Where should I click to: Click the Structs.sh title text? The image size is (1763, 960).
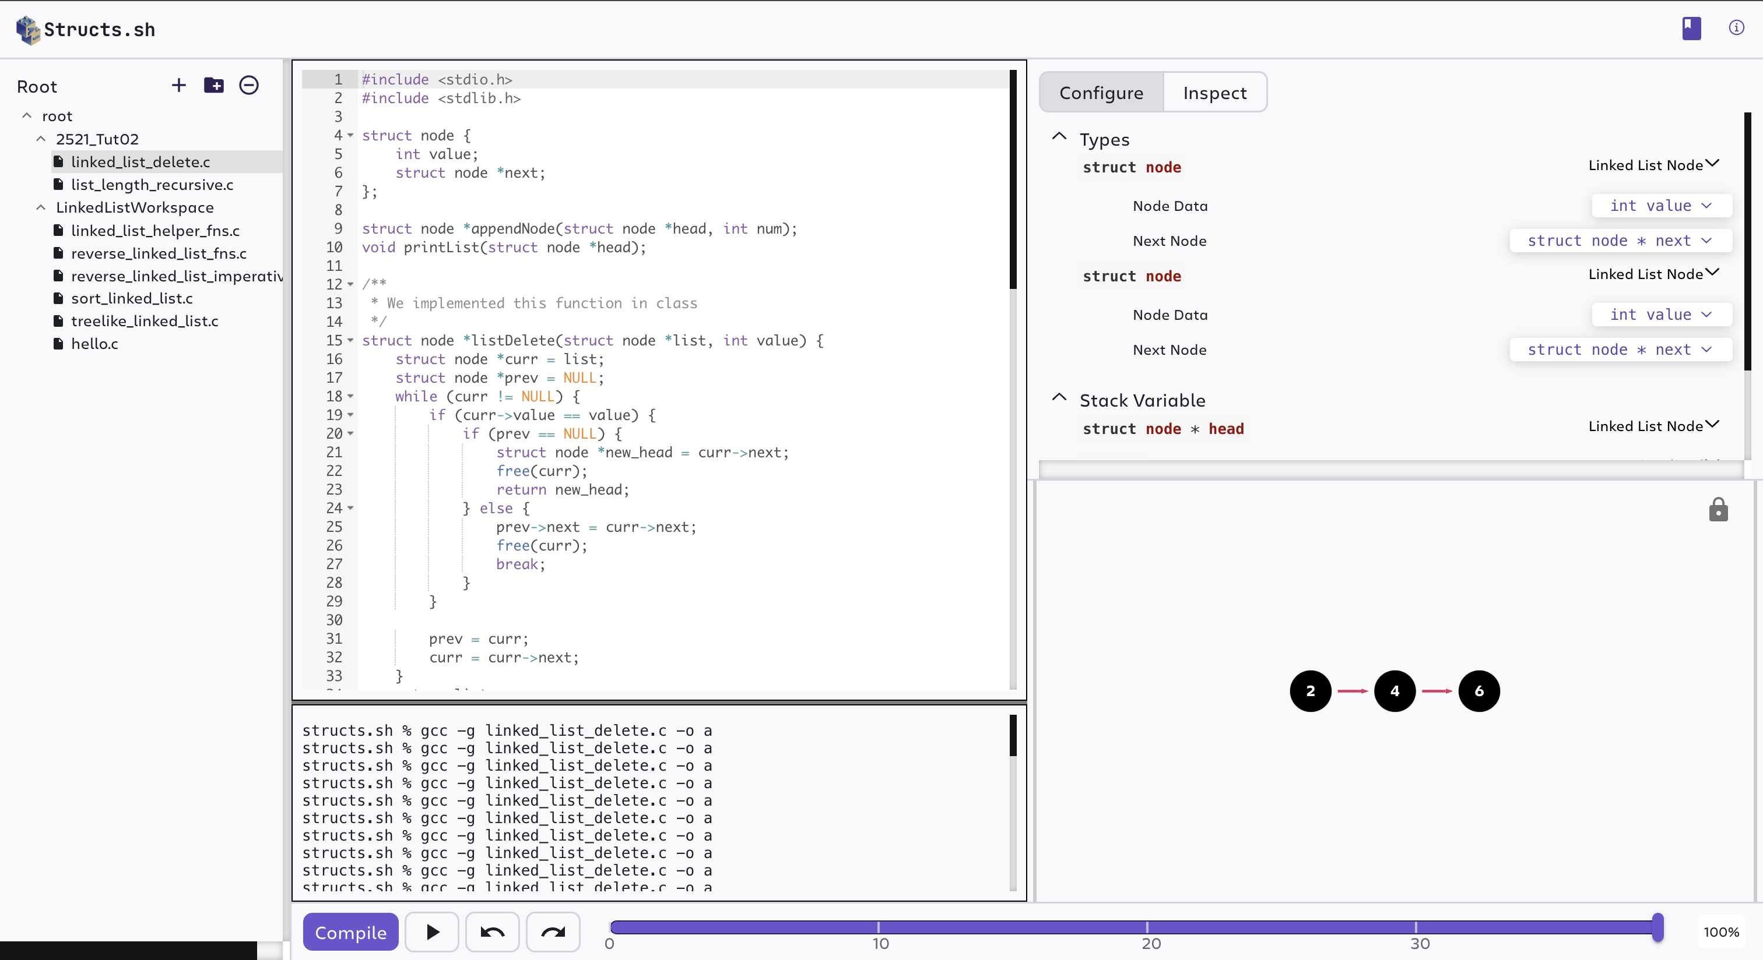(99, 29)
